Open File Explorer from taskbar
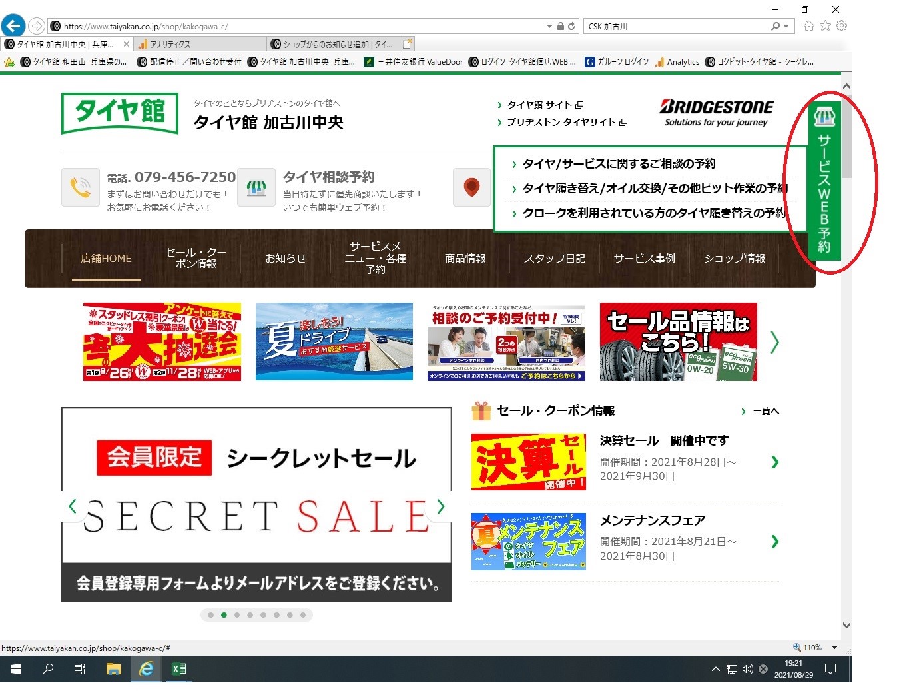This screenshot has width=921, height=691. (113, 669)
